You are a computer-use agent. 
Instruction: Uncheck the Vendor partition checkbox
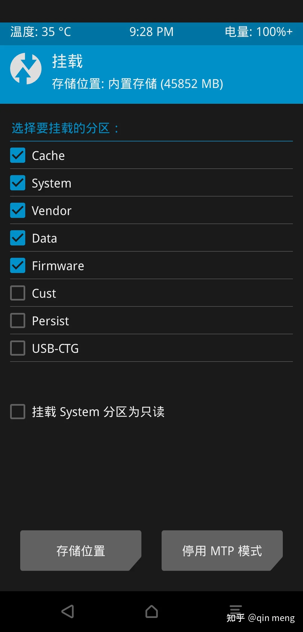pos(18,210)
